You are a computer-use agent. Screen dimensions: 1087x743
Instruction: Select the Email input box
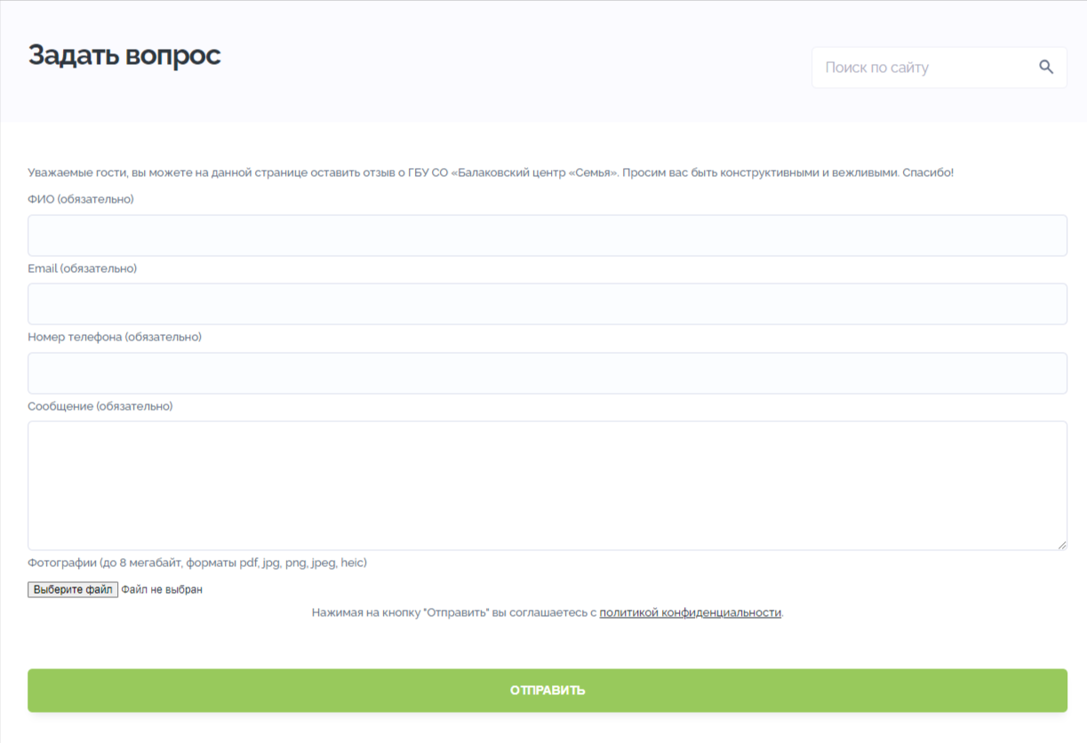coord(547,304)
